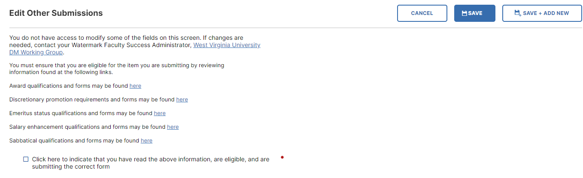
Task: Click the red required-field asterisk
Action: [282, 158]
